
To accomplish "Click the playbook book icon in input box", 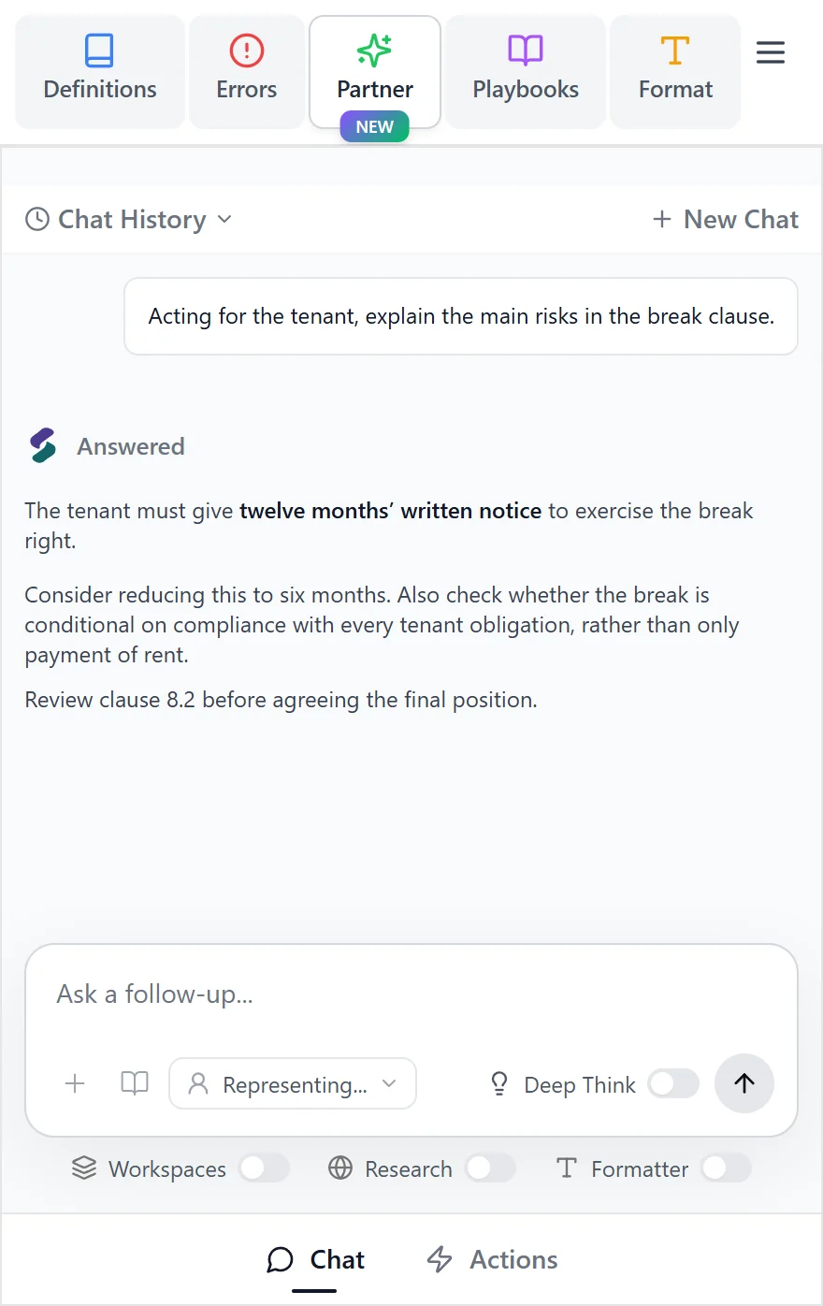I will (x=135, y=1083).
